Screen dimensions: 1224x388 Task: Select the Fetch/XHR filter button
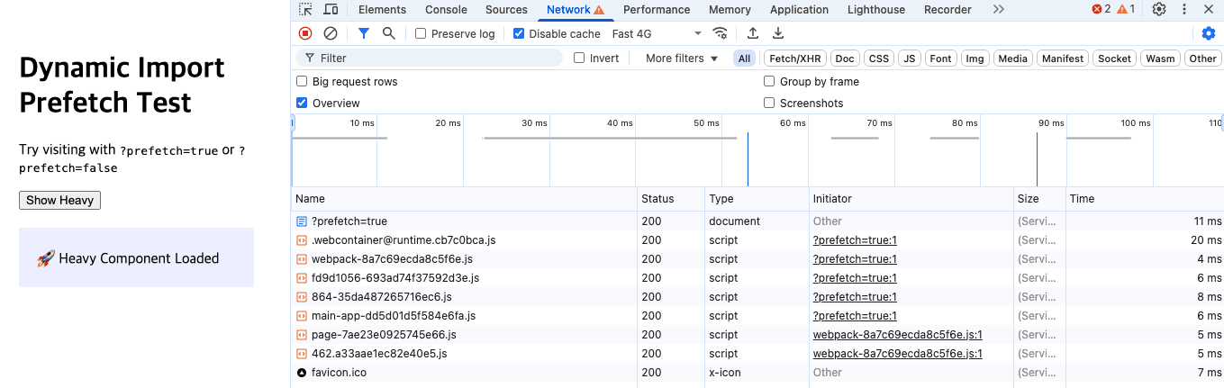coord(793,59)
